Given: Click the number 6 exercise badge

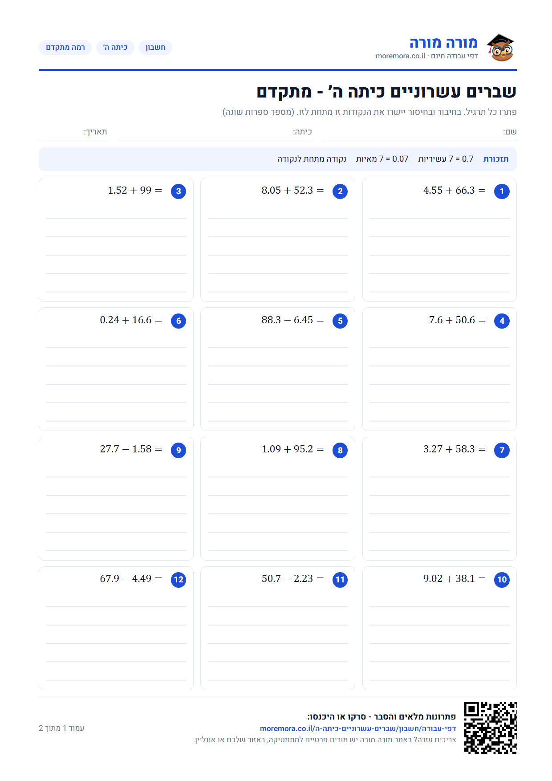Looking at the screenshot, I should pyautogui.click(x=179, y=321).
